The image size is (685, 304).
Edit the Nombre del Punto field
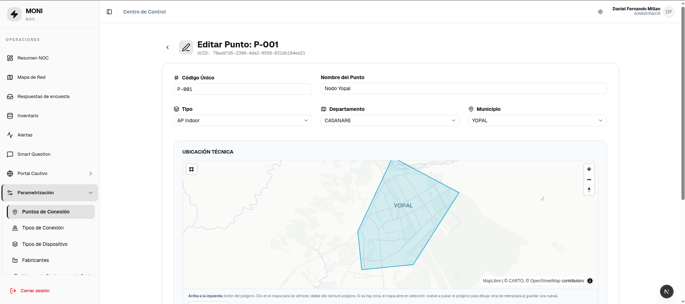[x=464, y=88]
